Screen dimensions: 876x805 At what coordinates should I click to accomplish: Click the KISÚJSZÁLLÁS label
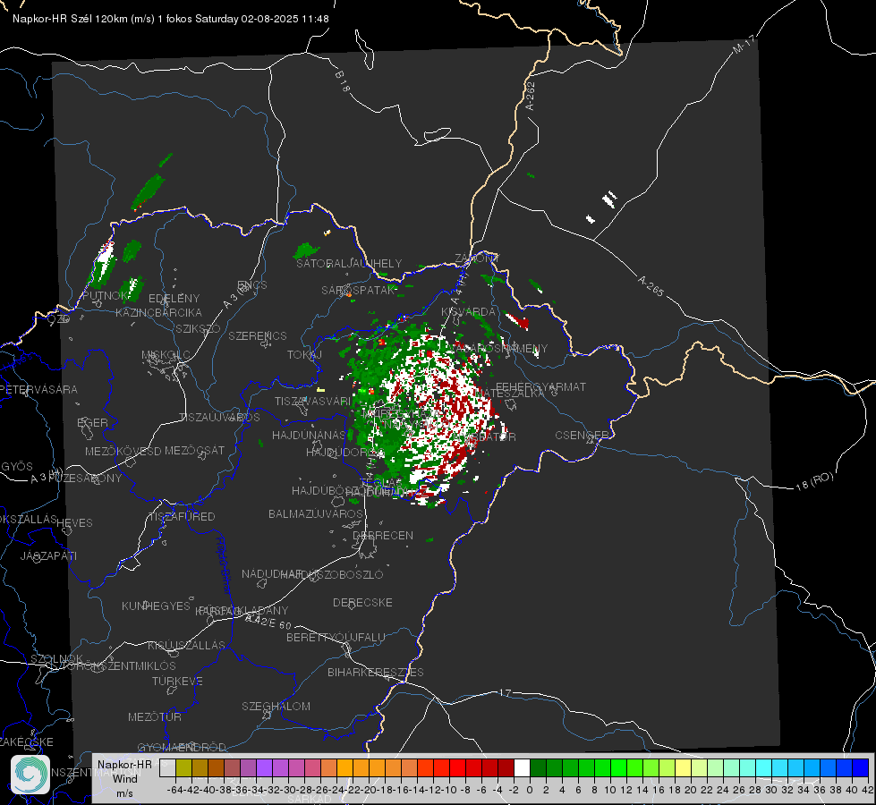click(x=187, y=645)
